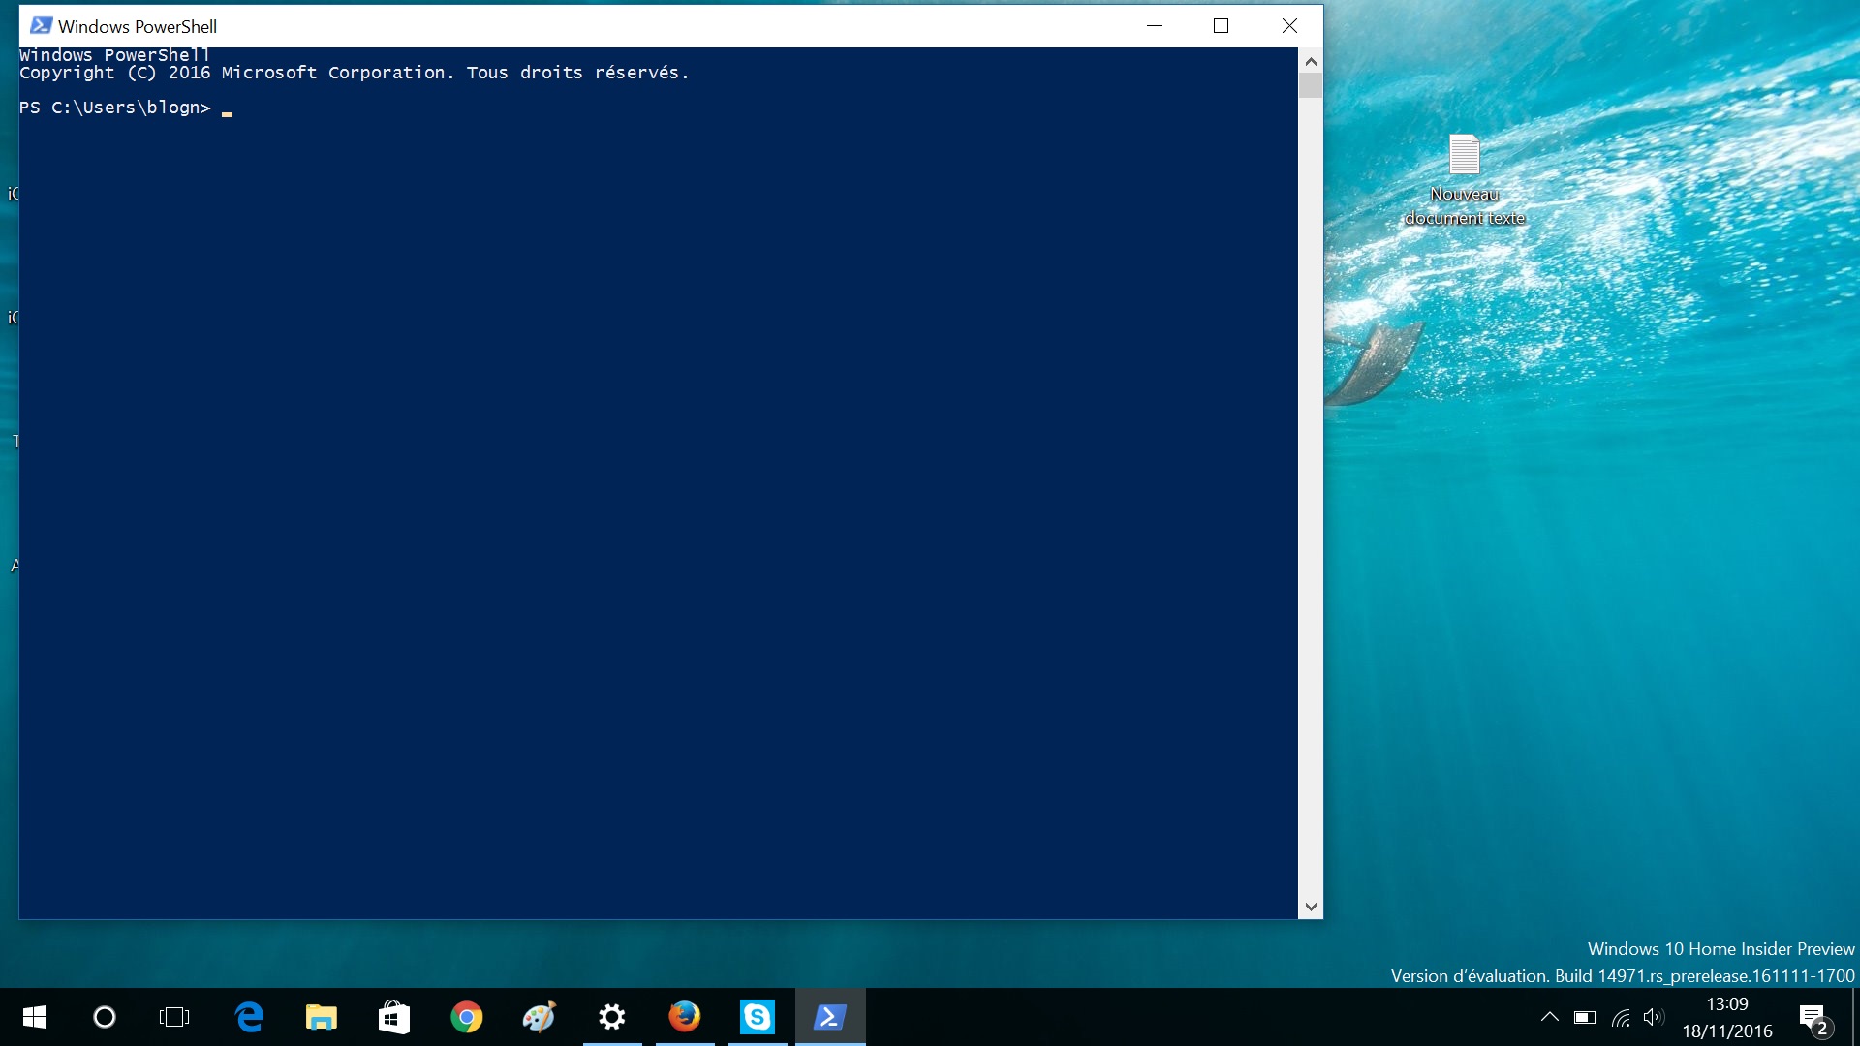Open Task View

tap(174, 1017)
